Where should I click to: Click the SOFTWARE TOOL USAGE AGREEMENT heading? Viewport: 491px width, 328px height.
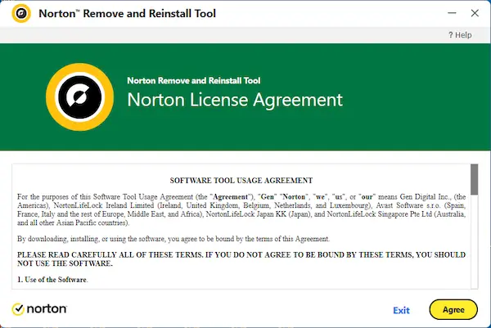pyautogui.click(x=241, y=181)
